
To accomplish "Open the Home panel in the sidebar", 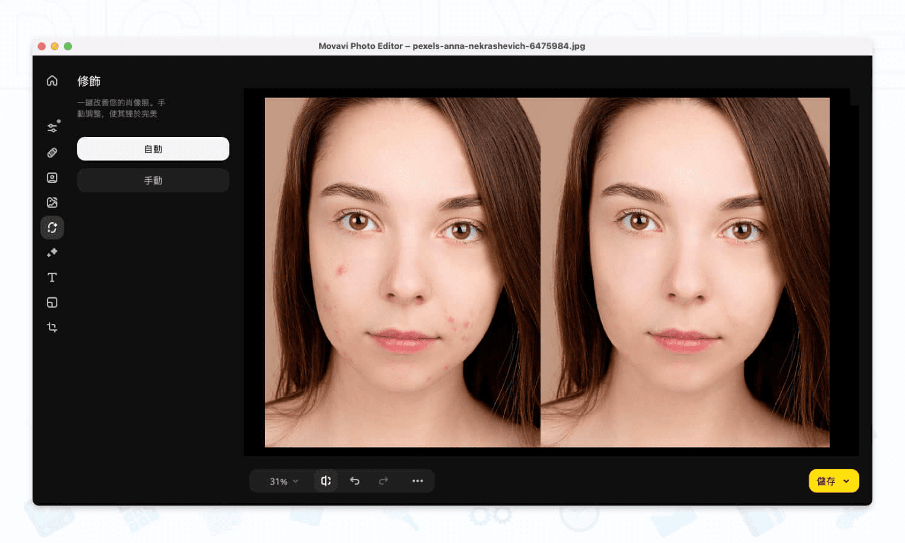I will point(52,80).
